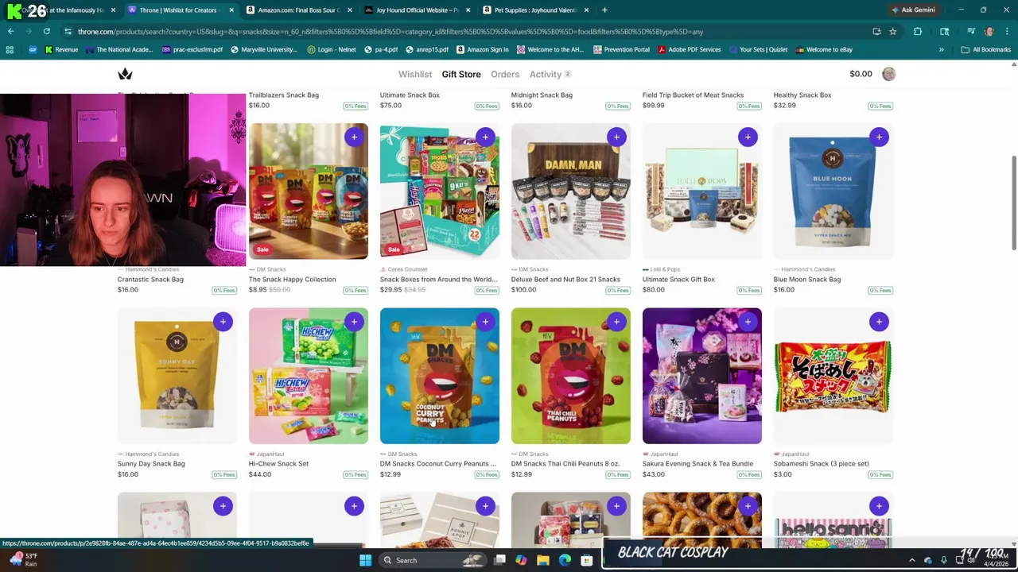Open a new browser tab
This screenshot has width=1018, height=572.
(604, 10)
